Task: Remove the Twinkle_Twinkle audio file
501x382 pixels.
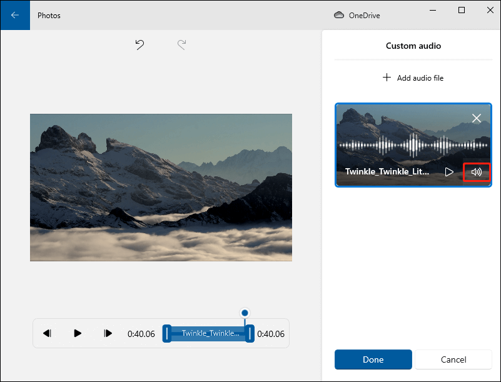Action: coord(476,118)
